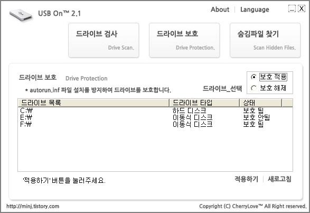Click the USB drive logo icon
The width and height of the screenshot is (310, 213).
21,15
